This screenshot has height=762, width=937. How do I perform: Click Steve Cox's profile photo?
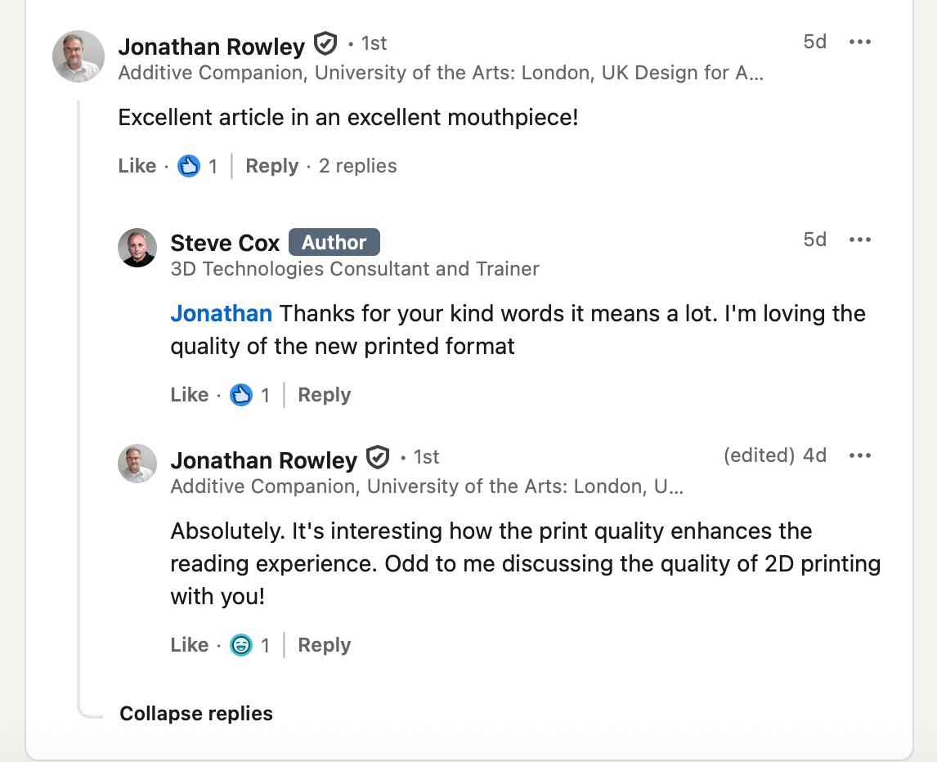point(137,248)
